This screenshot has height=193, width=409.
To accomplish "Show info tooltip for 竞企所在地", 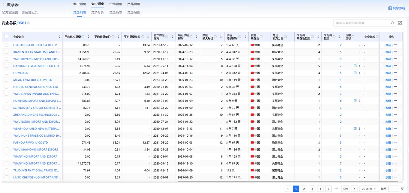I will coord(261,37).
